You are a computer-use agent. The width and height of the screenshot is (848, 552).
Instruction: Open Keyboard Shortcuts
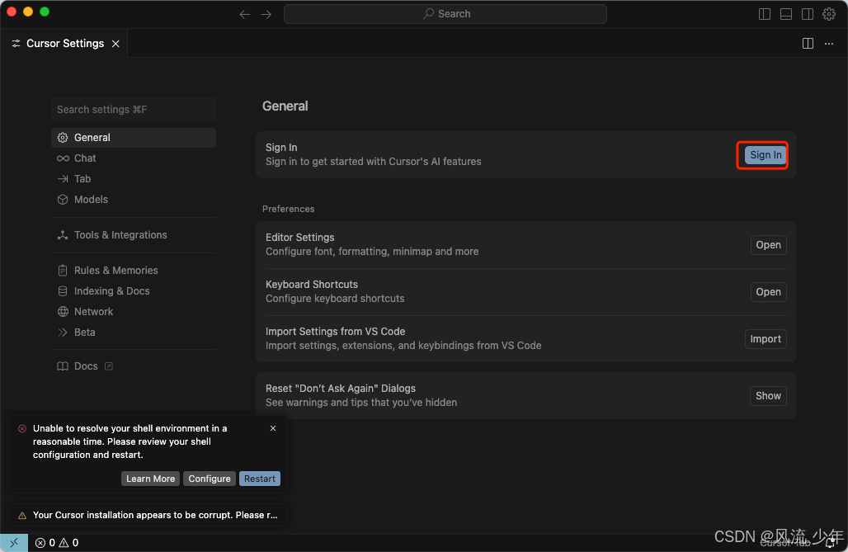(x=768, y=292)
